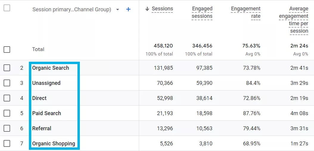The width and height of the screenshot is (314, 151).
Task: Click Referral time 3m 31s
Action: coord(299,128)
